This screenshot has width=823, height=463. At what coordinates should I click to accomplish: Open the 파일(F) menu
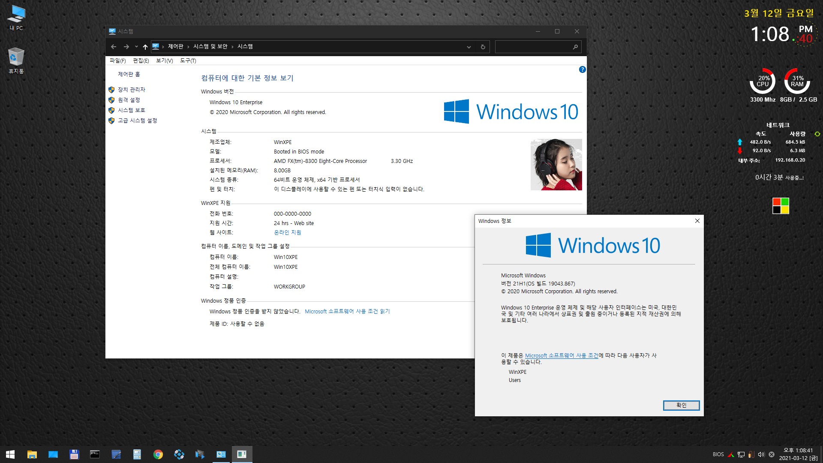117,60
